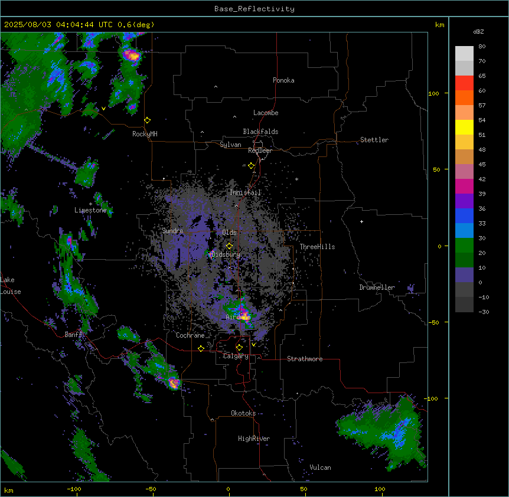Click the HighRiver town label
The image size is (509, 497).
(x=254, y=439)
